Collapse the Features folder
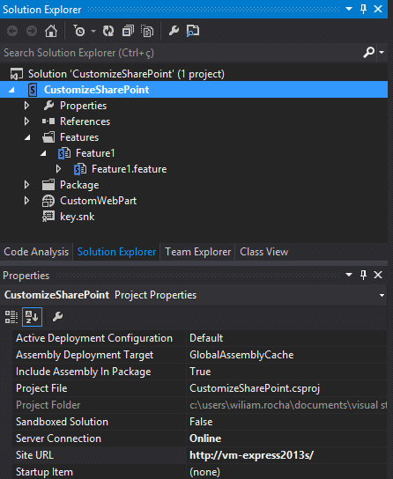This screenshot has width=393, height=479. click(x=27, y=137)
